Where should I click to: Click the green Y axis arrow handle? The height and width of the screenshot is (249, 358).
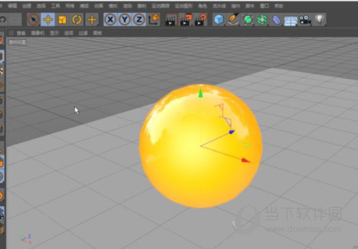tap(200, 93)
